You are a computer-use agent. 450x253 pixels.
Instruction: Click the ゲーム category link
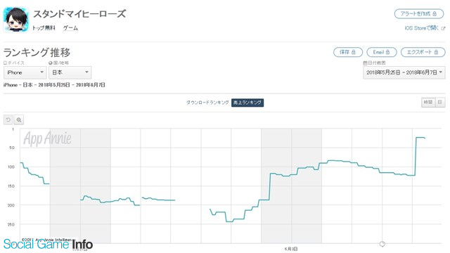click(70, 28)
